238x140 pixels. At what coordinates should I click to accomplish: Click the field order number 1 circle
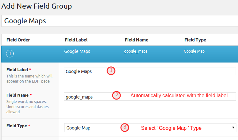coord(10,54)
